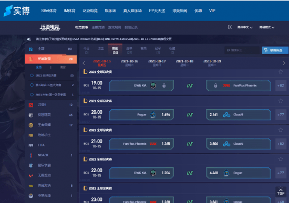This screenshot has height=203, width=289.
Task: Select the Dota 2 刀塔II game icon
Action: coord(31,105)
